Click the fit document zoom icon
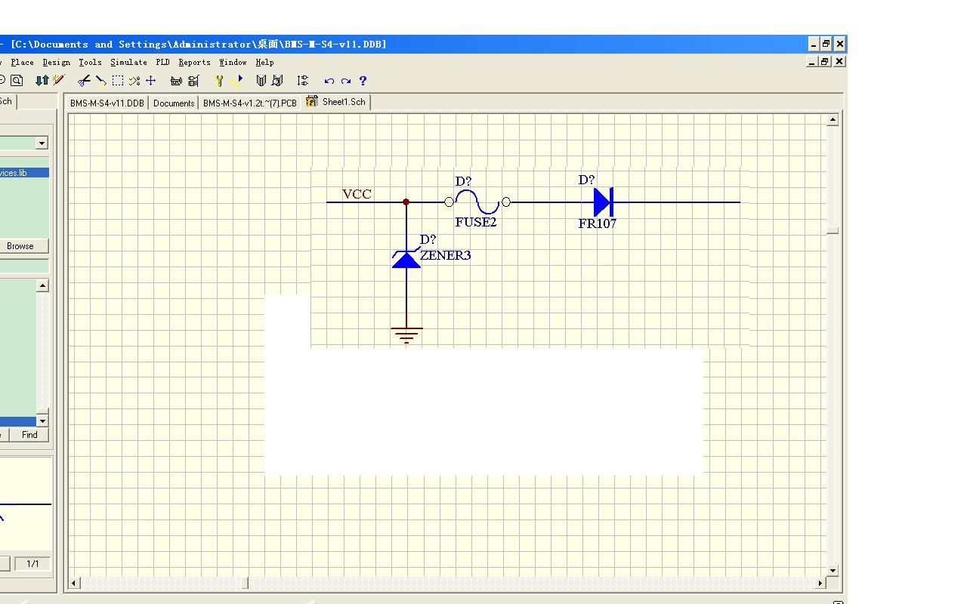 pyautogui.click(x=17, y=80)
